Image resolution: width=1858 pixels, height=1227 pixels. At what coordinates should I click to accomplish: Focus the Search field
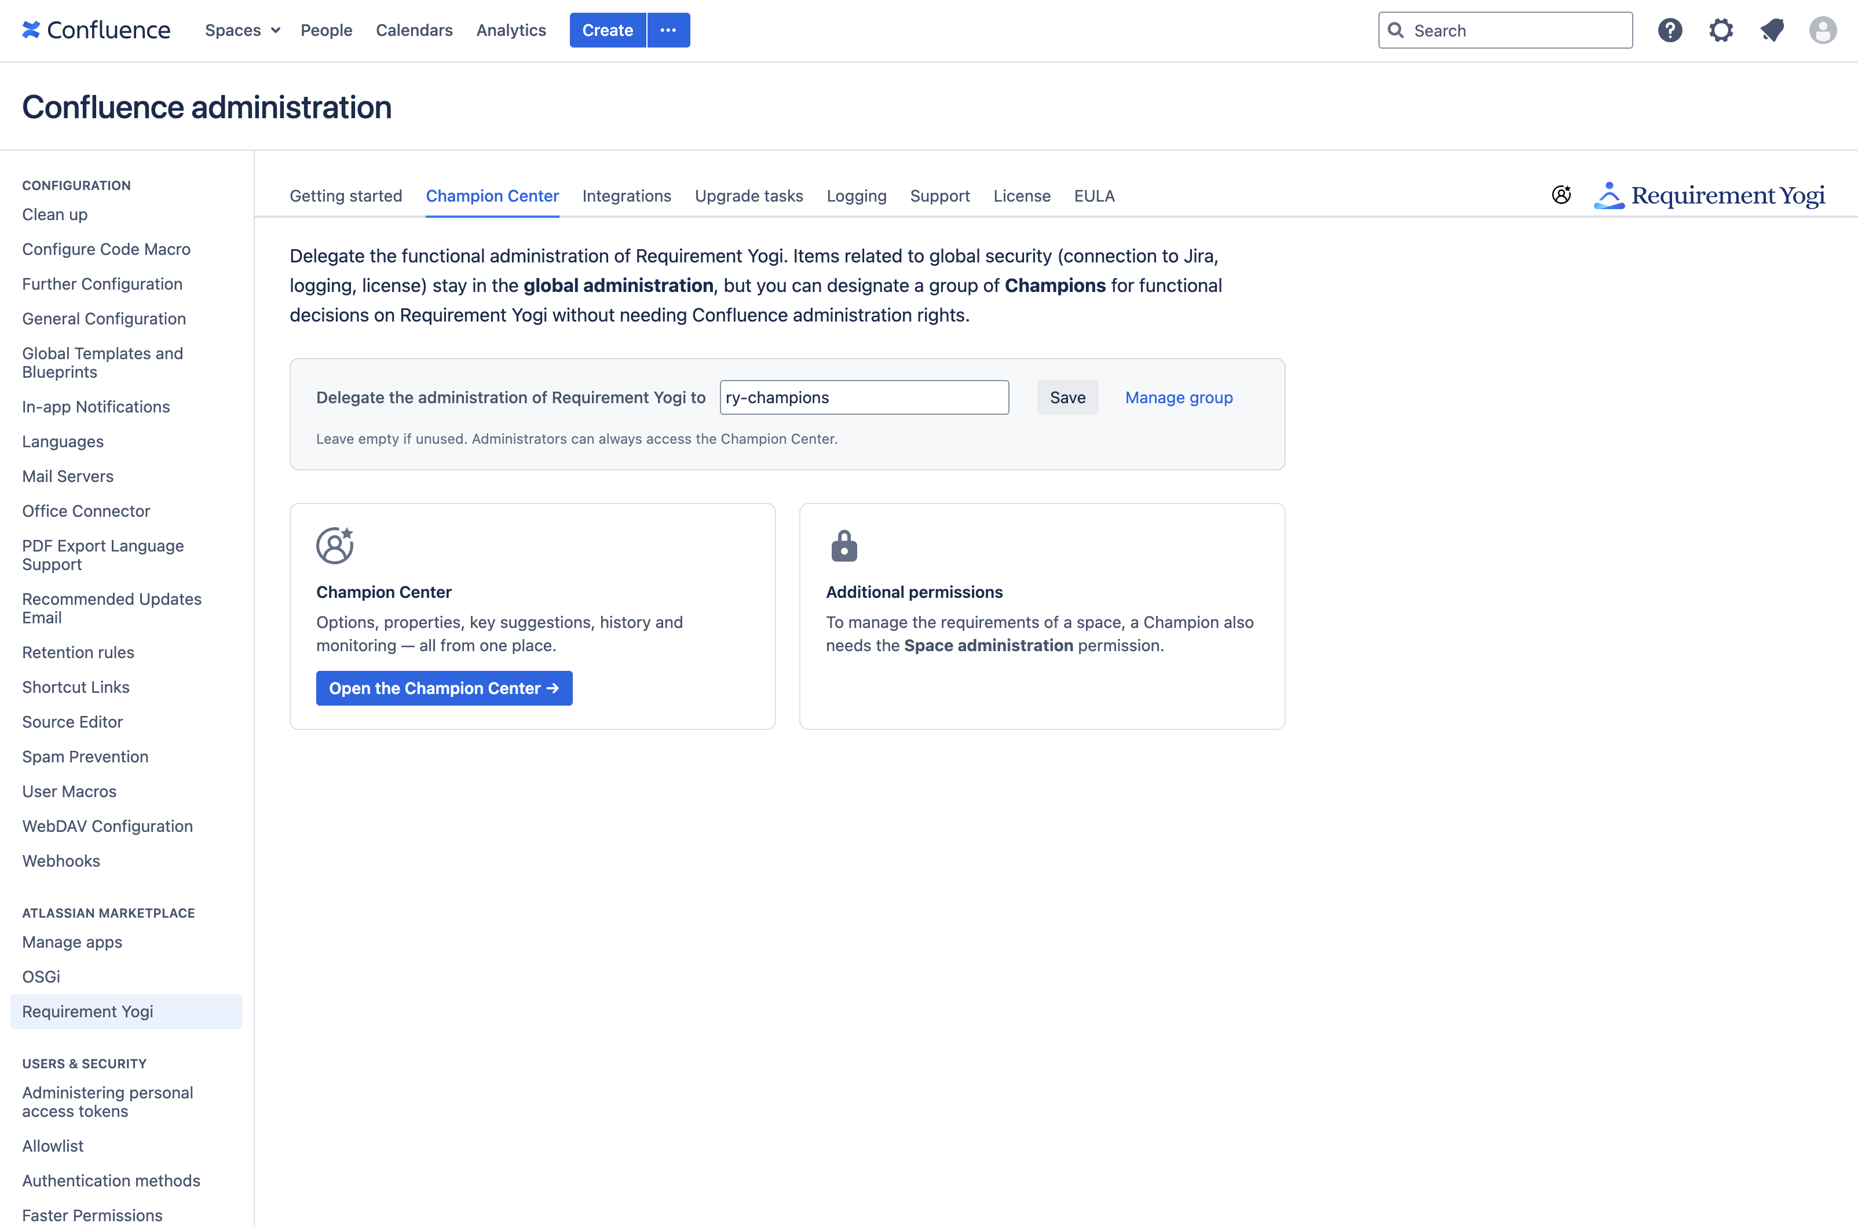tap(1505, 31)
